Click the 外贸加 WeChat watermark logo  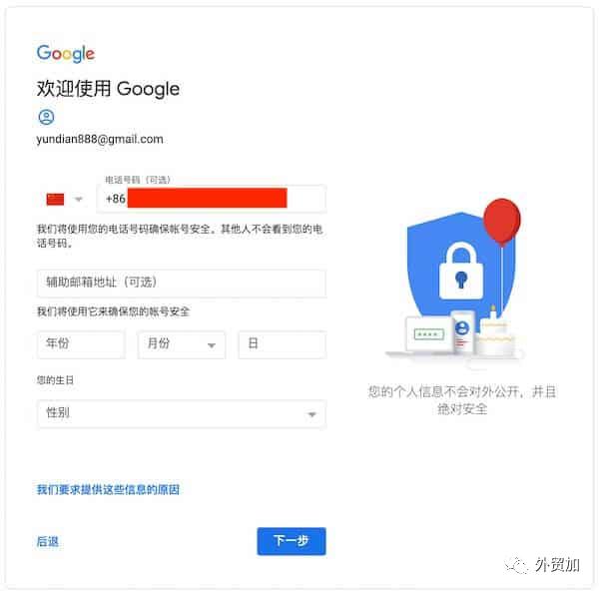(542, 565)
